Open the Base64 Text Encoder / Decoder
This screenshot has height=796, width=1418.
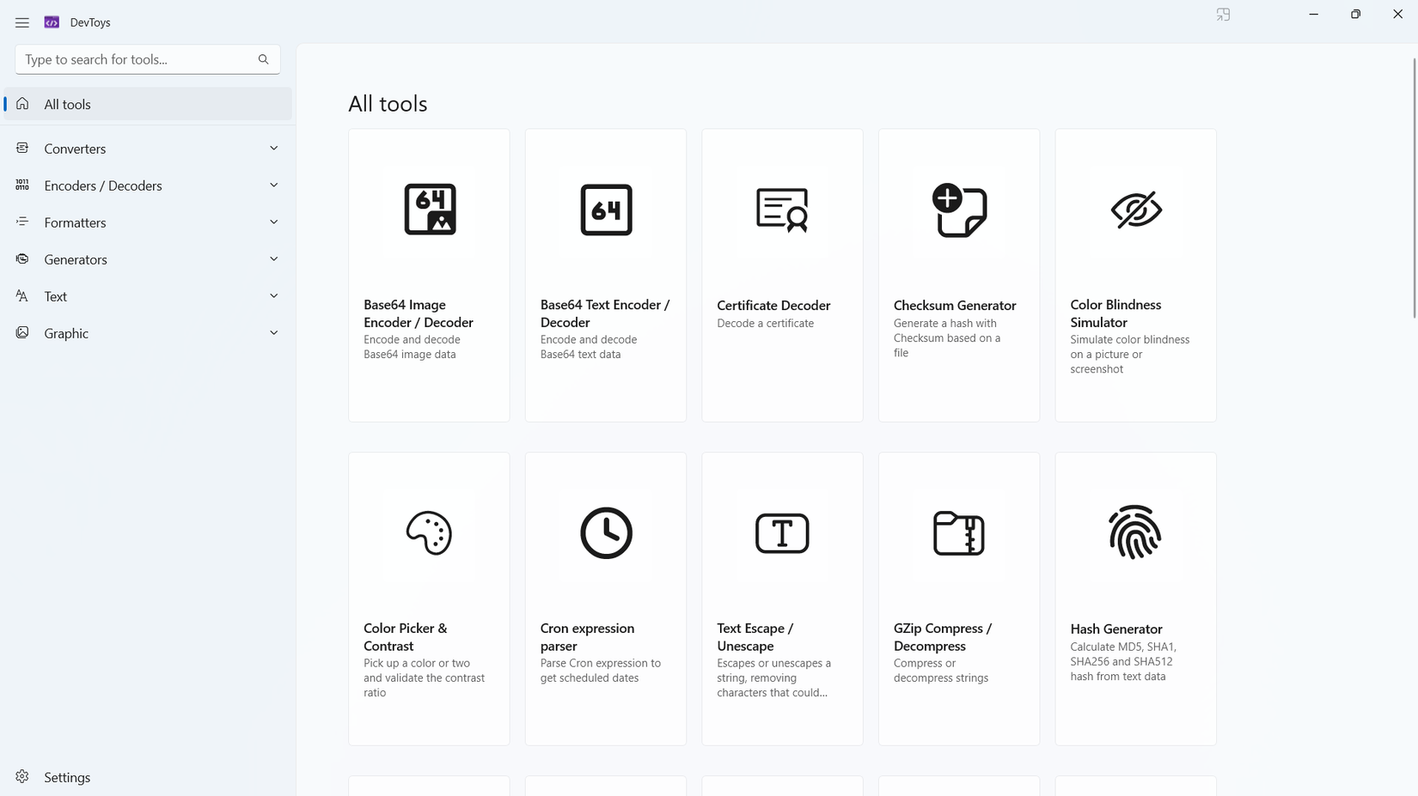click(x=605, y=275)
